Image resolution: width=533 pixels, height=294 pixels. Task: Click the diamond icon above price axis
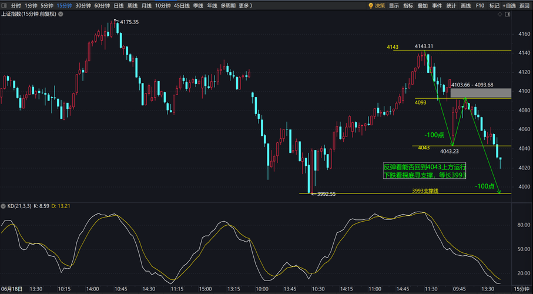click(500, 14)
